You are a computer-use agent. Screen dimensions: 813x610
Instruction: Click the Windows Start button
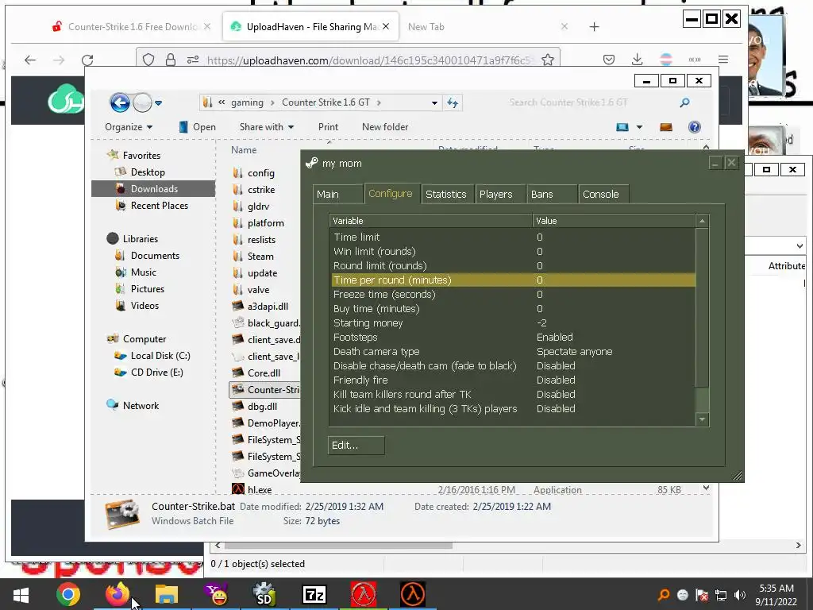pos(21,595)
